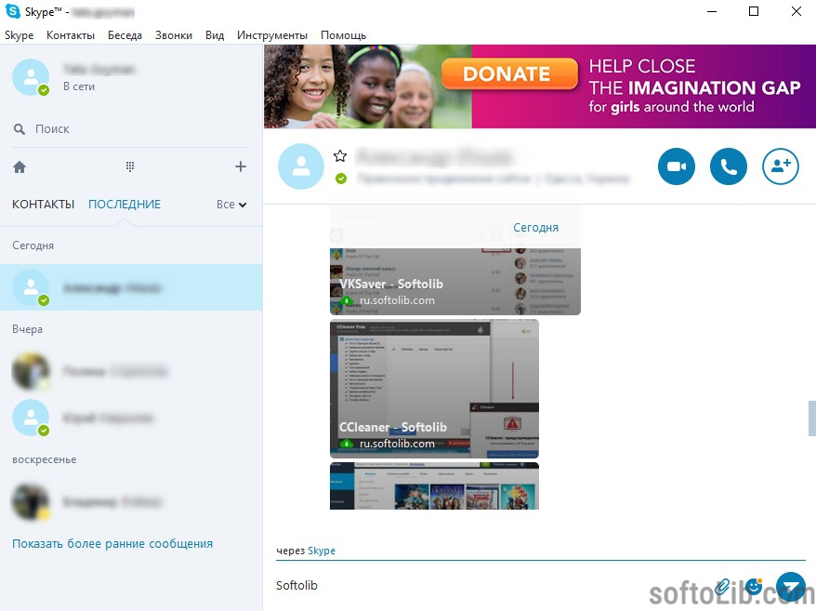Open the dial pad
Image resolution: width=816 pixels, height=611 pixels.
(130, 166)
